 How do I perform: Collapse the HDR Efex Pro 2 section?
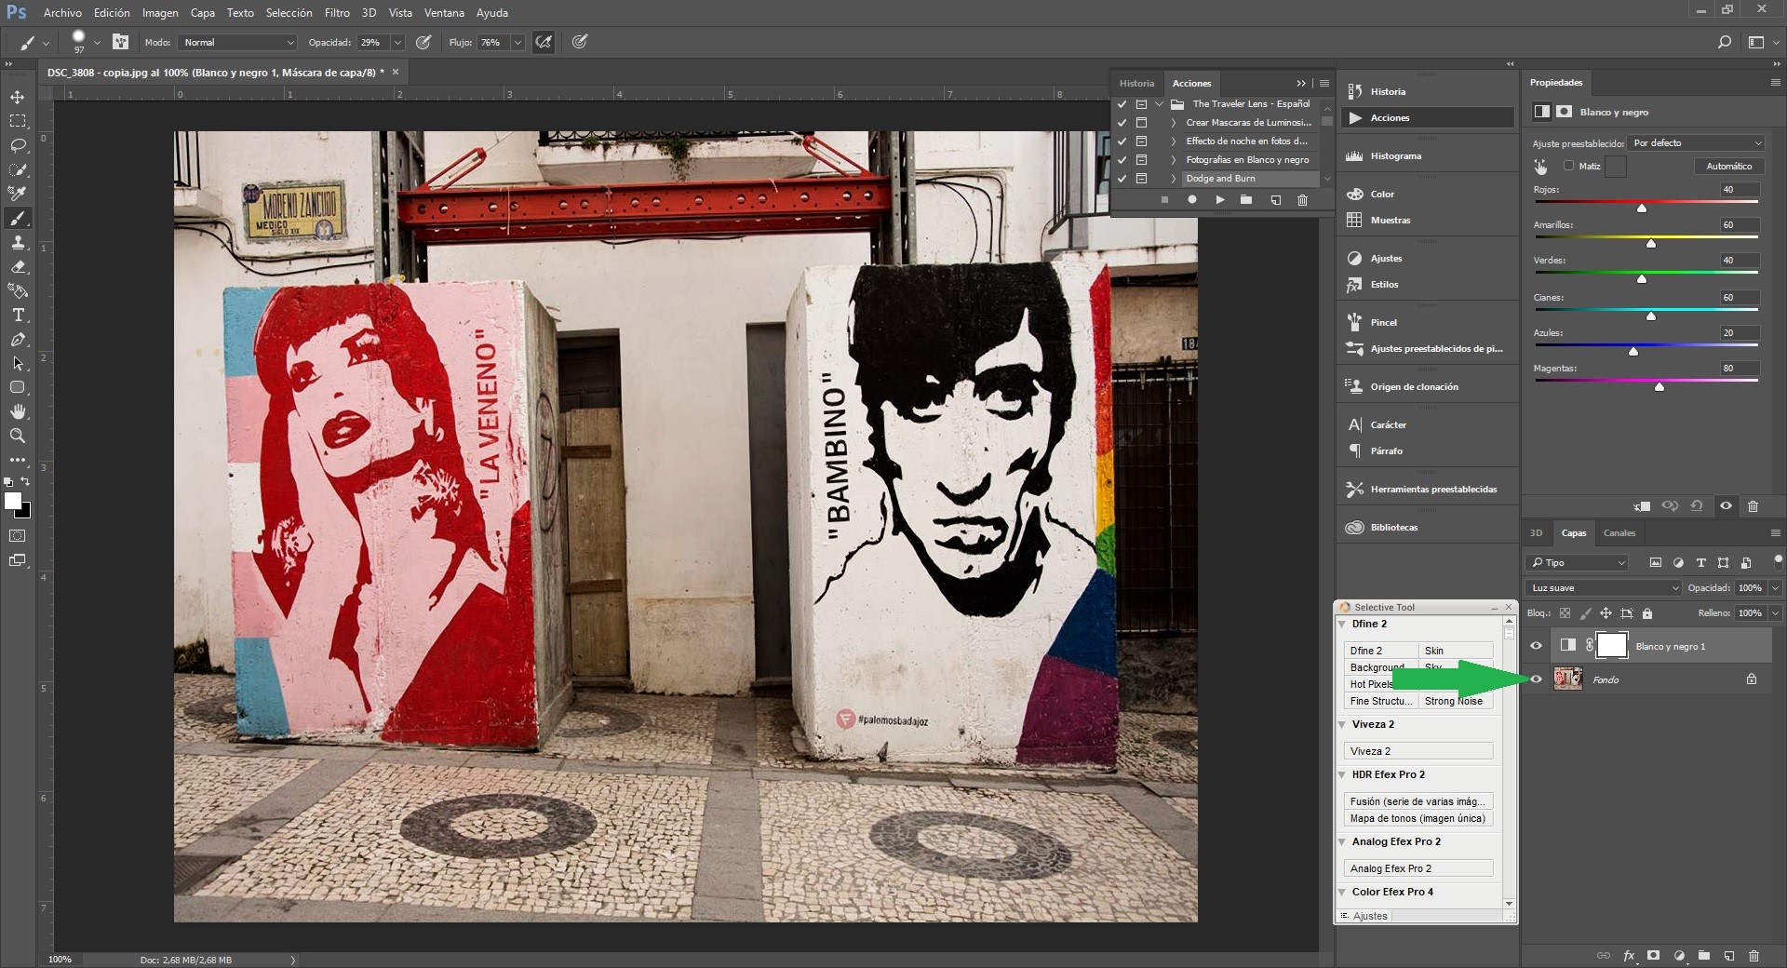(1342, 774)
